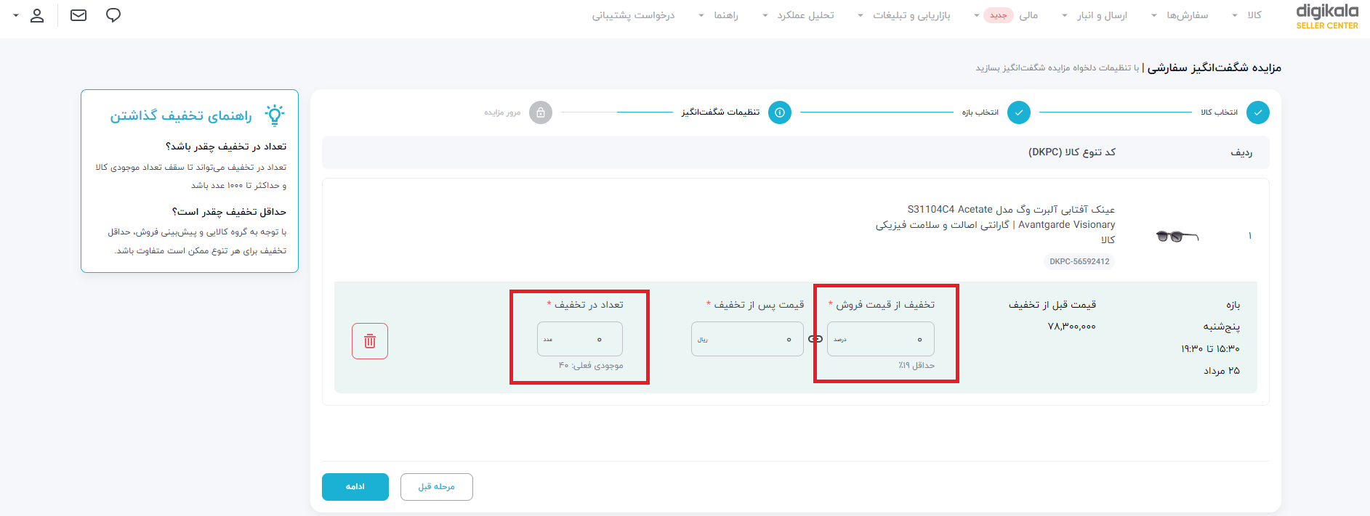Viewport: 1370px width, 516px height.
Task: Open the مالی menu
Action: tap(1028, 15)
